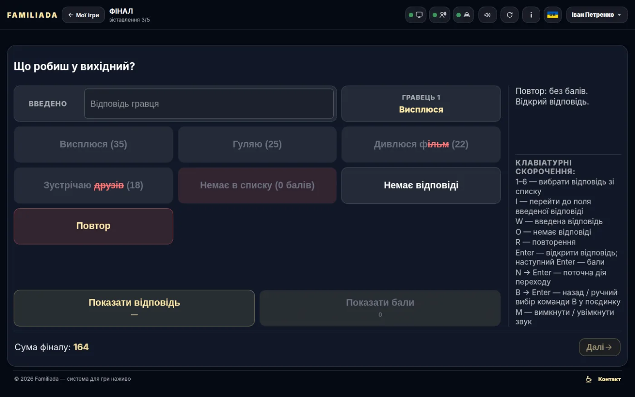
Task: Open the Контакт link in footer
Action: [609, 379]
